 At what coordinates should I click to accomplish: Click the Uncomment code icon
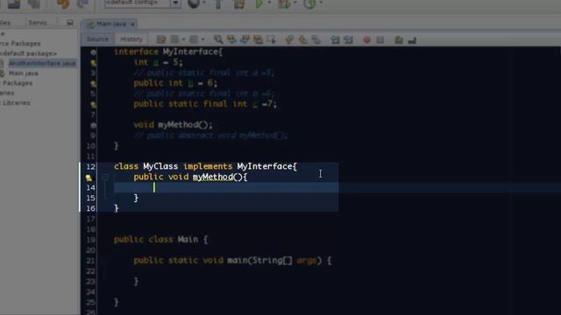pyautogui.click(x=412, y=39)
